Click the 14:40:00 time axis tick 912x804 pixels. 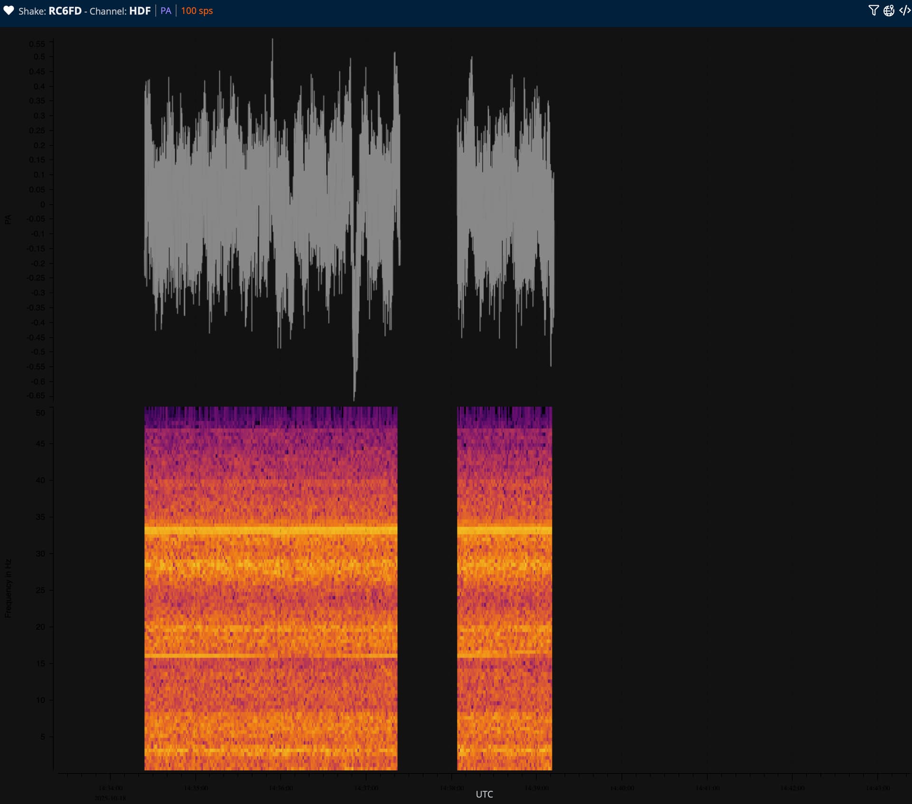(622, 788)
